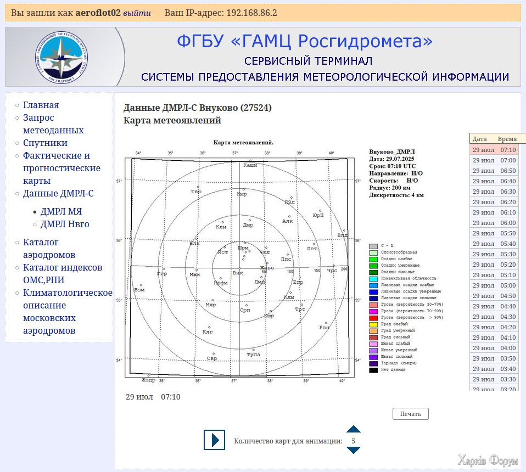The width and height of the screenshot is (526, 472).
Task: Select the 29 июл 04:10 map entry
Action: click(494, 338)
